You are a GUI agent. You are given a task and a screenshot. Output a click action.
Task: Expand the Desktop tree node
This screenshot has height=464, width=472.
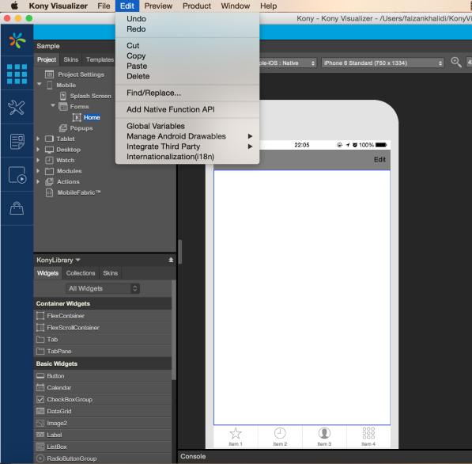point(38,149)
